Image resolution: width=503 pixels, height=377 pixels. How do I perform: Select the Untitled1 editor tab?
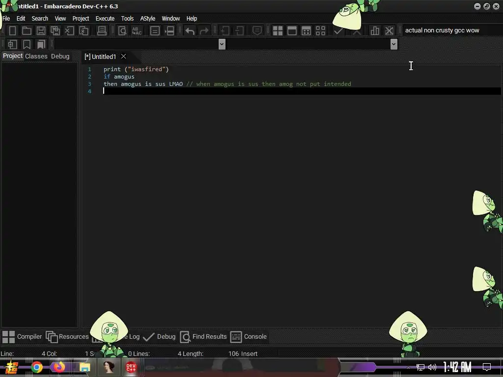(x=100, y=57)
